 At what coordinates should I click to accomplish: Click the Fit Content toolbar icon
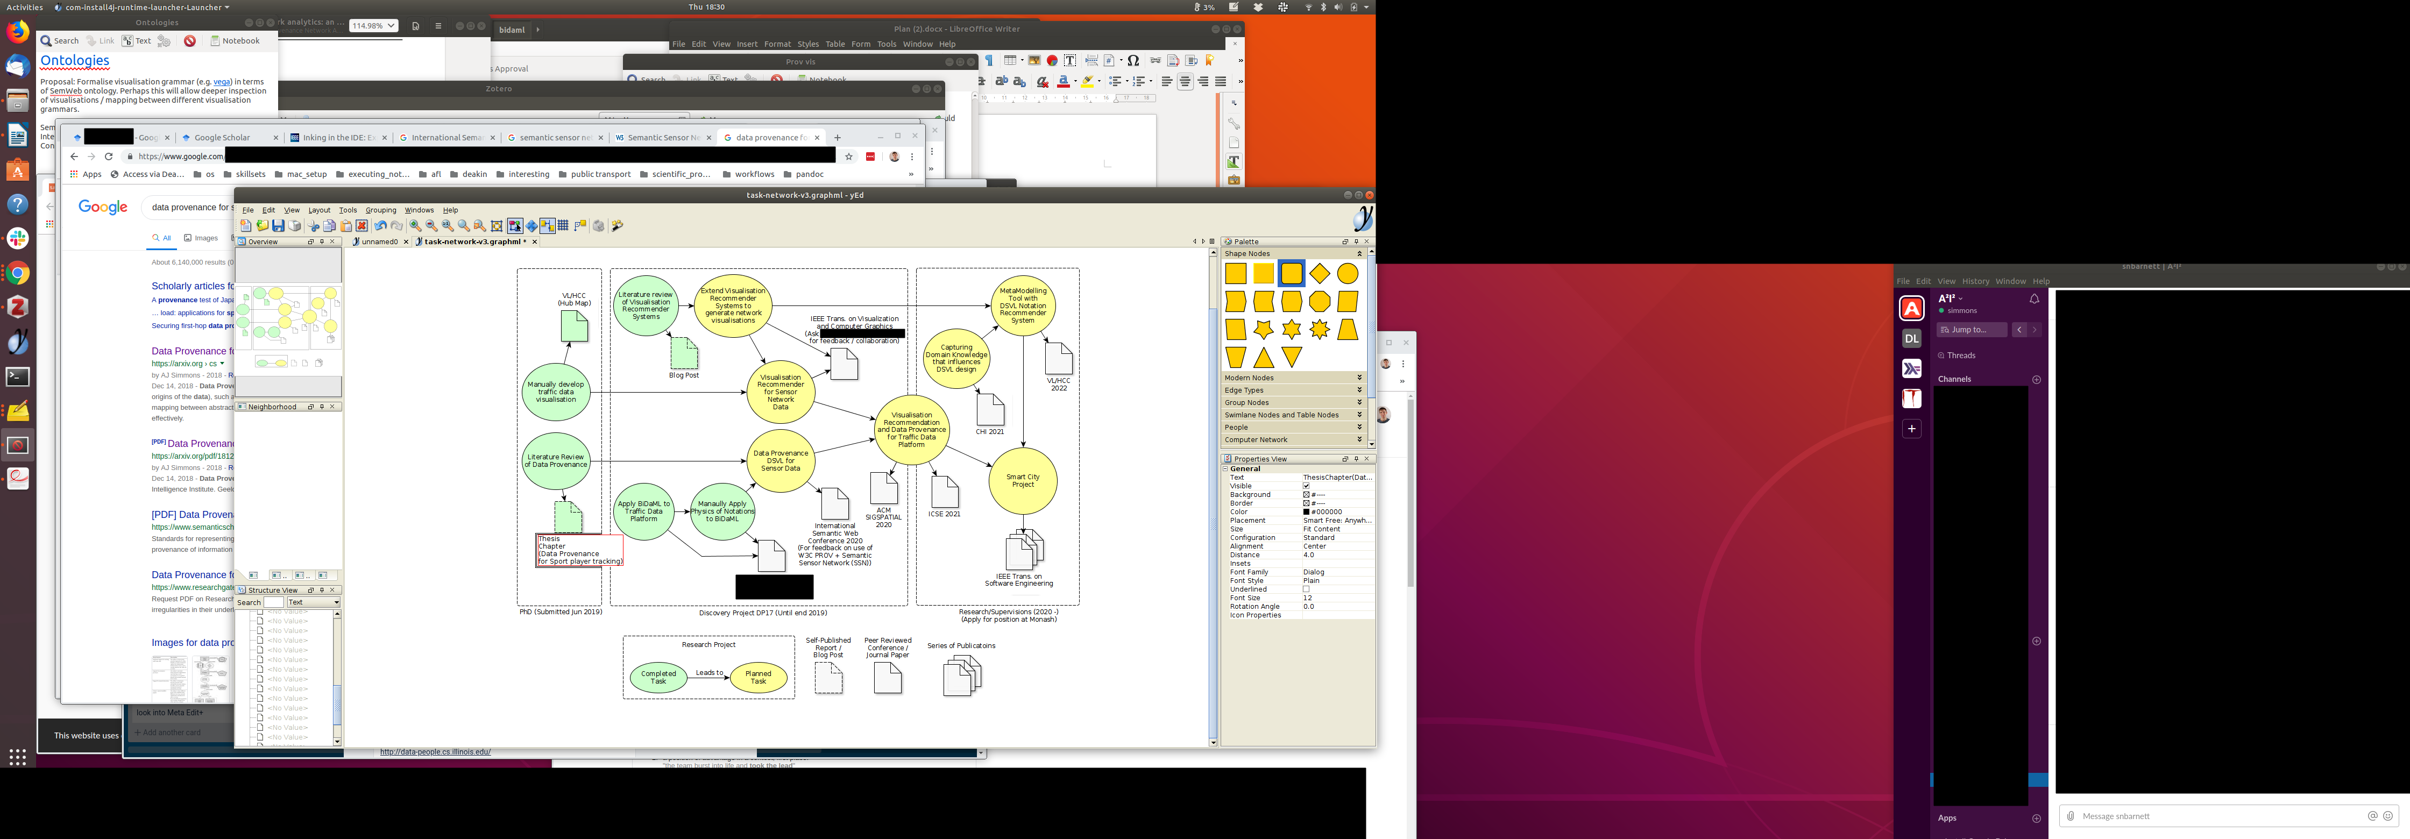[497, 225]
